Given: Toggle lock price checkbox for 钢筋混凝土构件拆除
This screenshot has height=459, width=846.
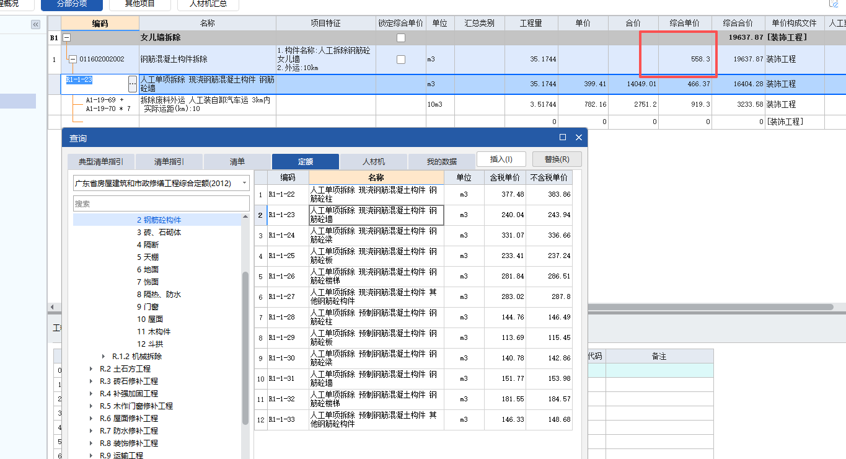Looking at the screenshot, I should pos(401,60).
